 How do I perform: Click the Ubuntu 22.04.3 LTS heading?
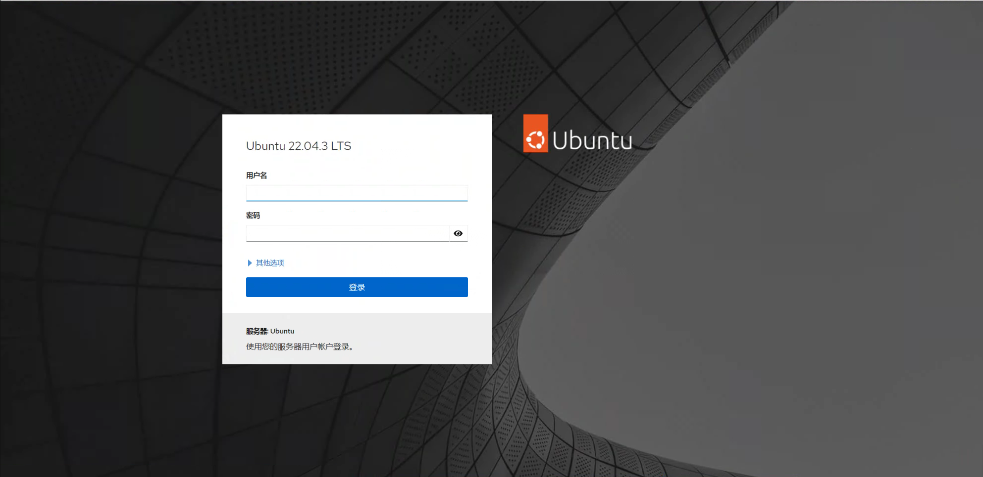click(x=299, y=146)
